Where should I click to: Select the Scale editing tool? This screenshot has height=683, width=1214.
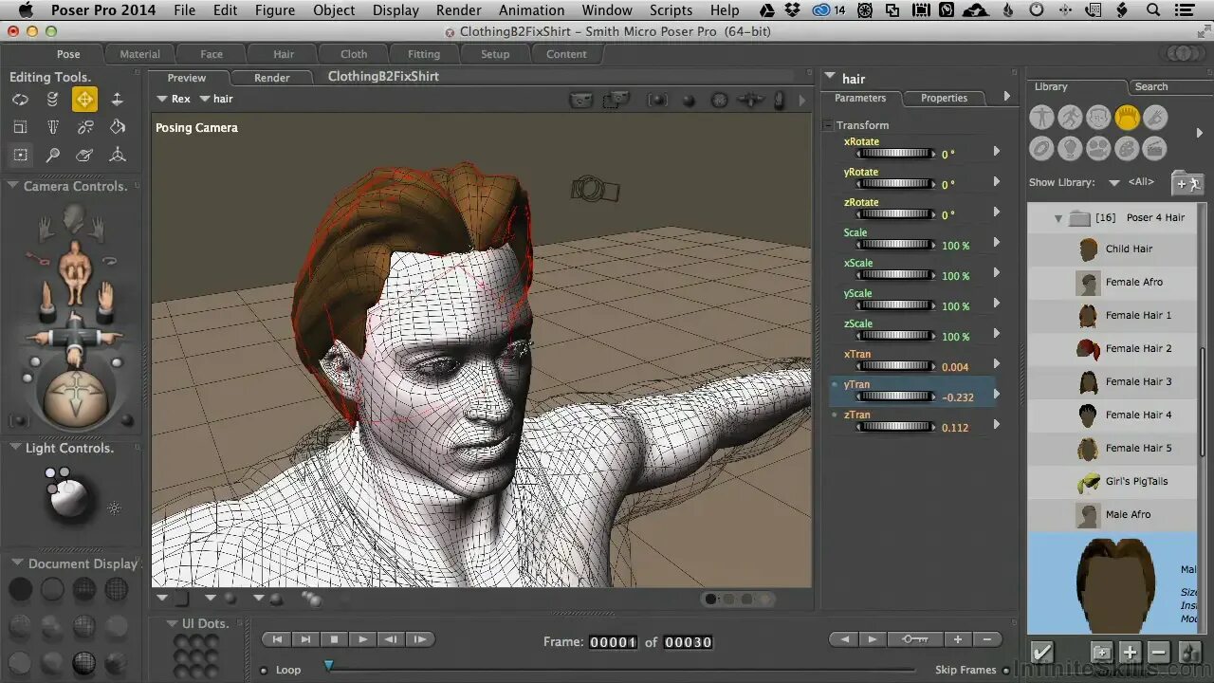[x=20, y=127]
